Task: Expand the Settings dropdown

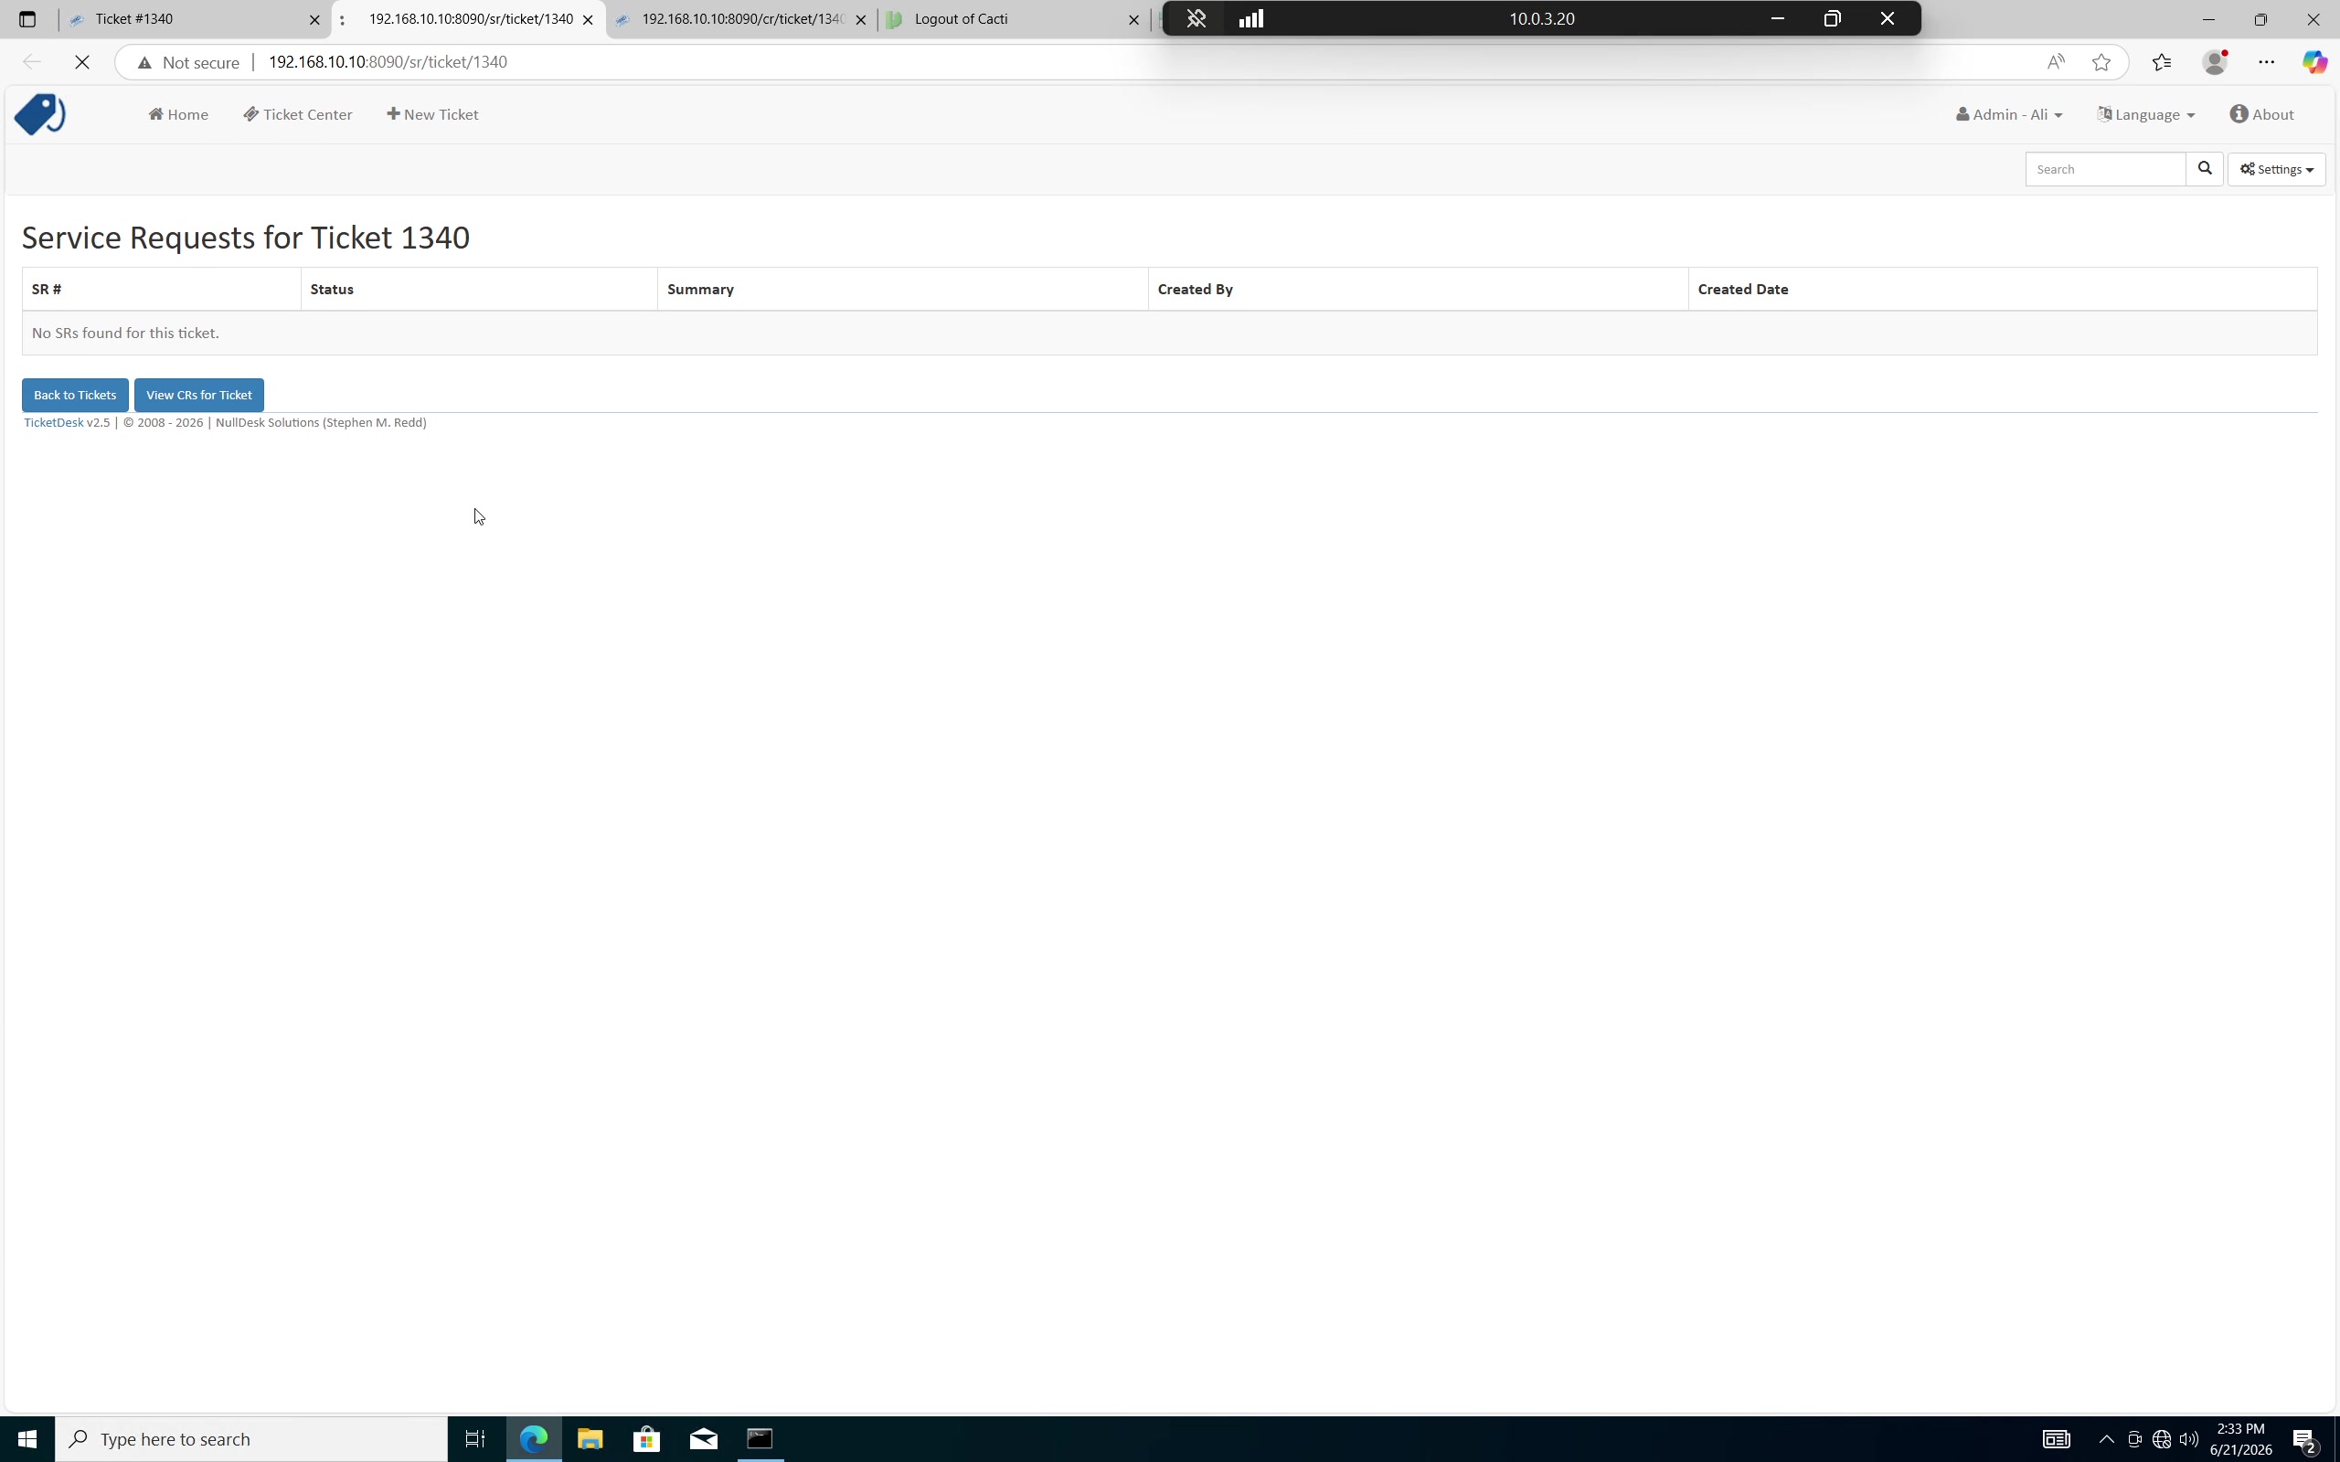Action: pos(2276,169)
